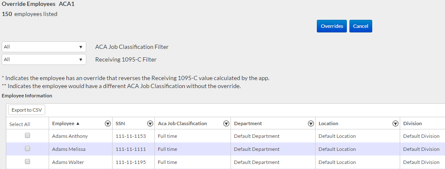This screenshot has height=169, width=445.
Task: Click the Employee sort ascending arrow
Action: pyautogui.click(x=78, y=123)
